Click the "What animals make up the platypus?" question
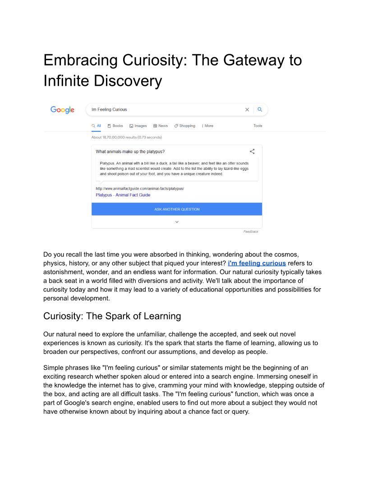Screen dimensions: 368x477 tap(130, 152)
